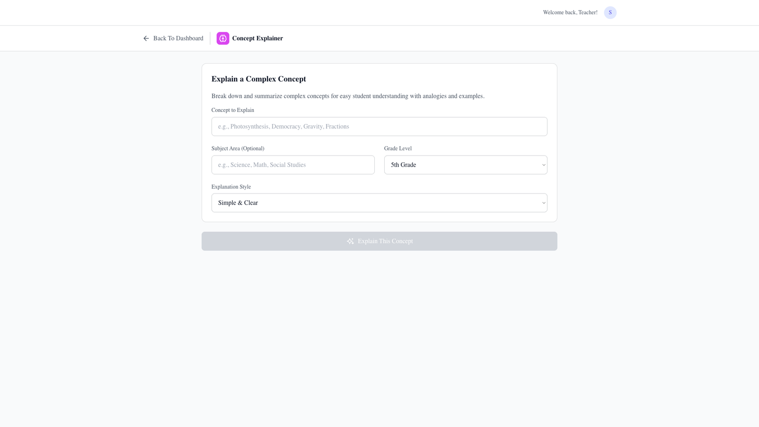Viewport: 759px width, 427px height.
Task: Click the Back To Dashboard link
Action: pos(178,38)
